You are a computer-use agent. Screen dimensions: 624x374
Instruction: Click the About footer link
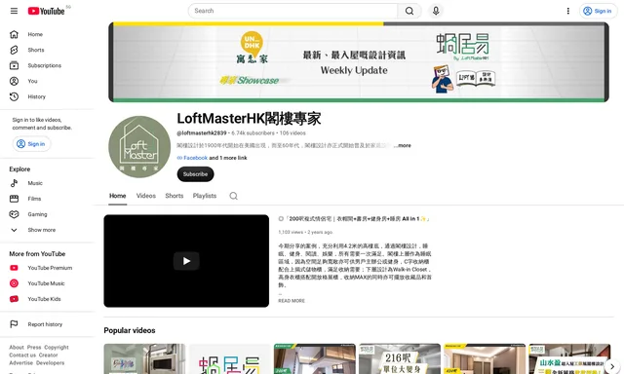(x=17, y=348)
